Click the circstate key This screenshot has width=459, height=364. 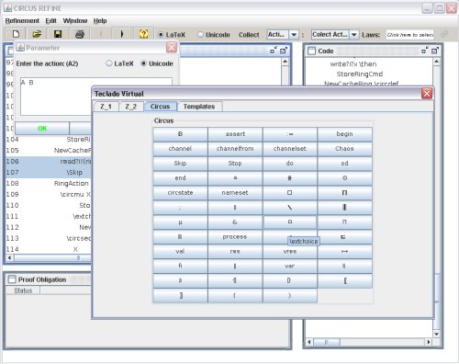pyautogui.click(x=180, y=193)
